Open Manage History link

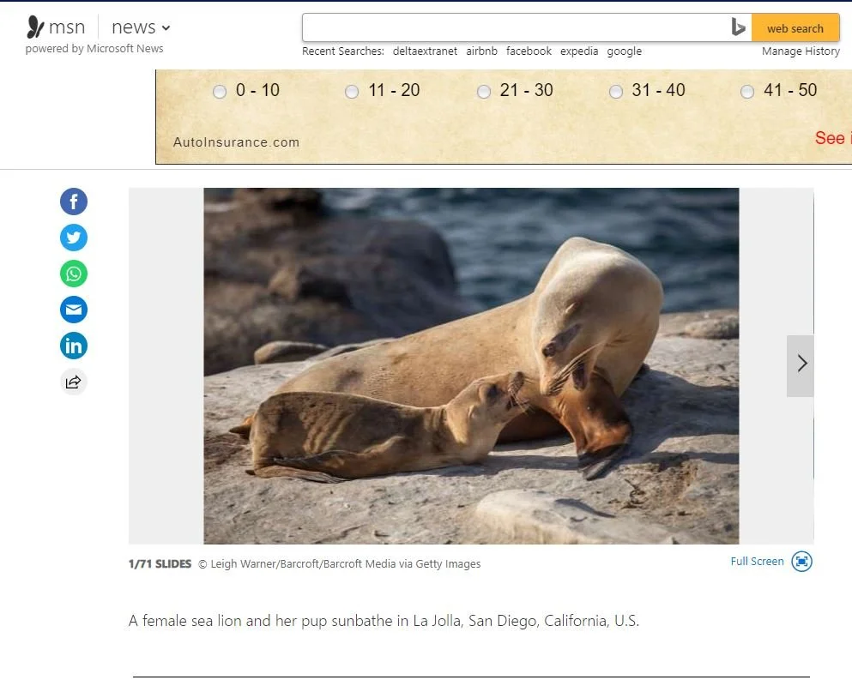pyautogui.click(x=801, y=51)
